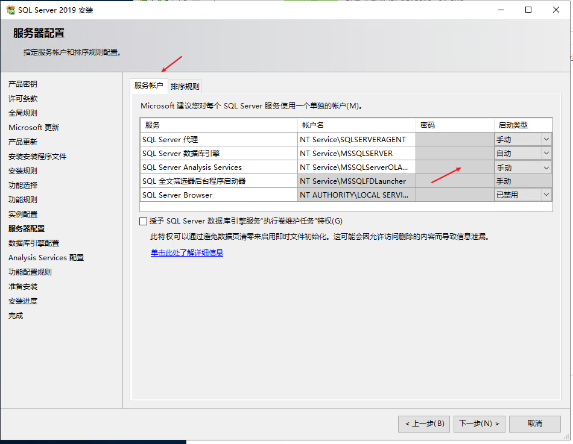Click the 帐户名 column header

(x=356, y=125)
